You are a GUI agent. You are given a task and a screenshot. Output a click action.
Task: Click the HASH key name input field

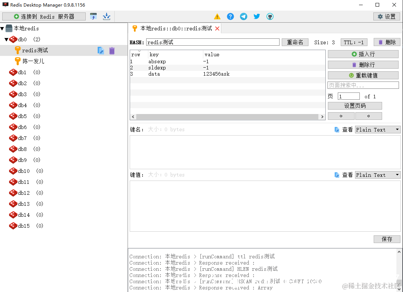(x=213, y=42)
